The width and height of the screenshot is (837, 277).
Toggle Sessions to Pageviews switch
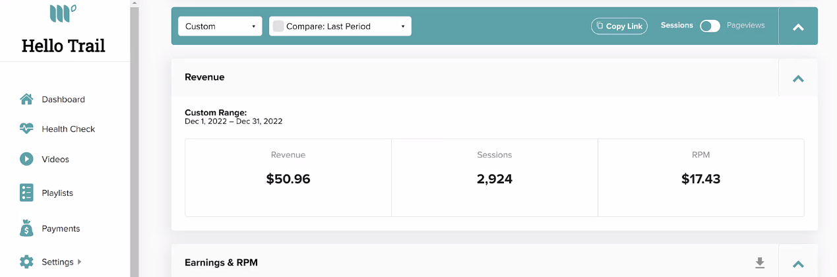point(710,26)
